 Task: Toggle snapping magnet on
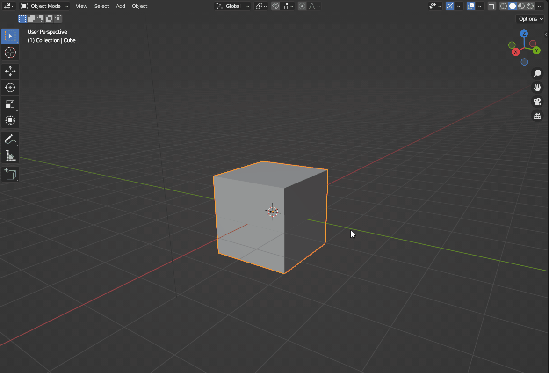tap(275, 6)
